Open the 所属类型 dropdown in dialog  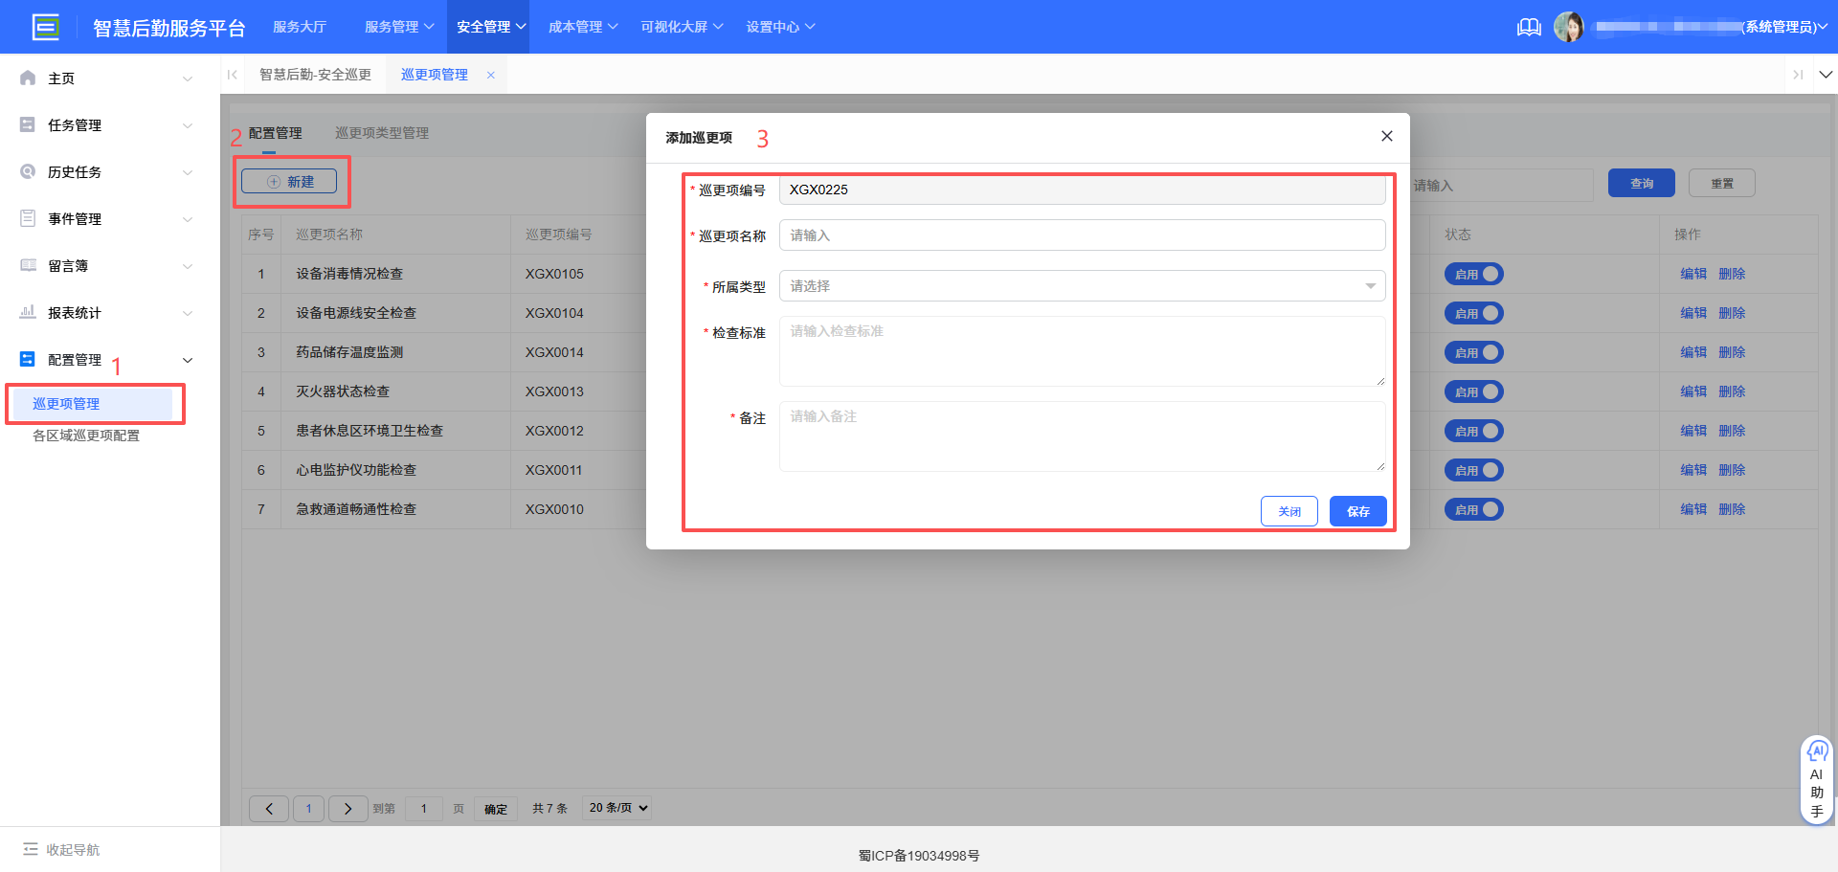pos(1082,285)
